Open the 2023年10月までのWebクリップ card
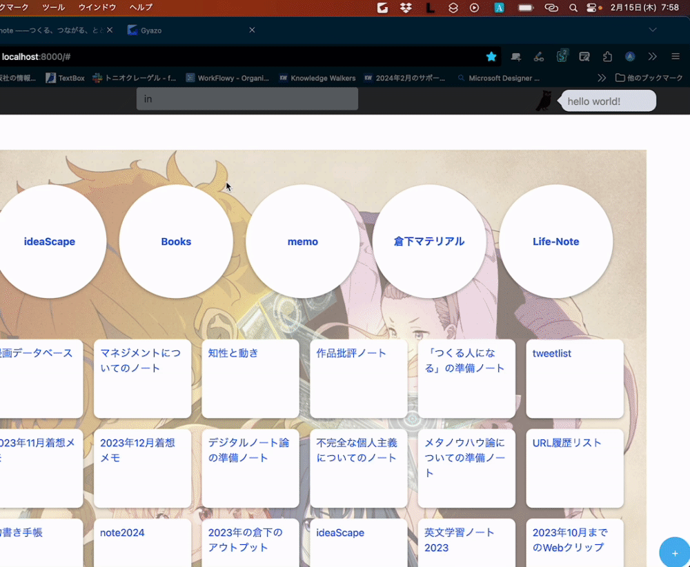690x567 pixels. (575, 543)
